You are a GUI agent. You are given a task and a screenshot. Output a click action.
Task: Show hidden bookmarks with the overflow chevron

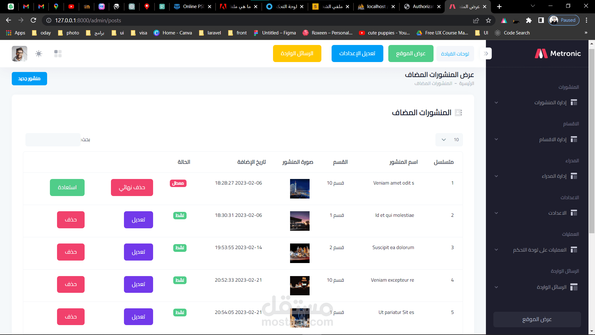tap(586, 33)
